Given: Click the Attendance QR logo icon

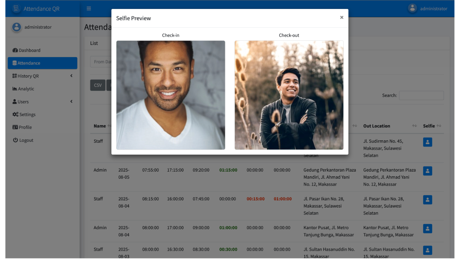Looking at the screenshot, I should point(16,9).
